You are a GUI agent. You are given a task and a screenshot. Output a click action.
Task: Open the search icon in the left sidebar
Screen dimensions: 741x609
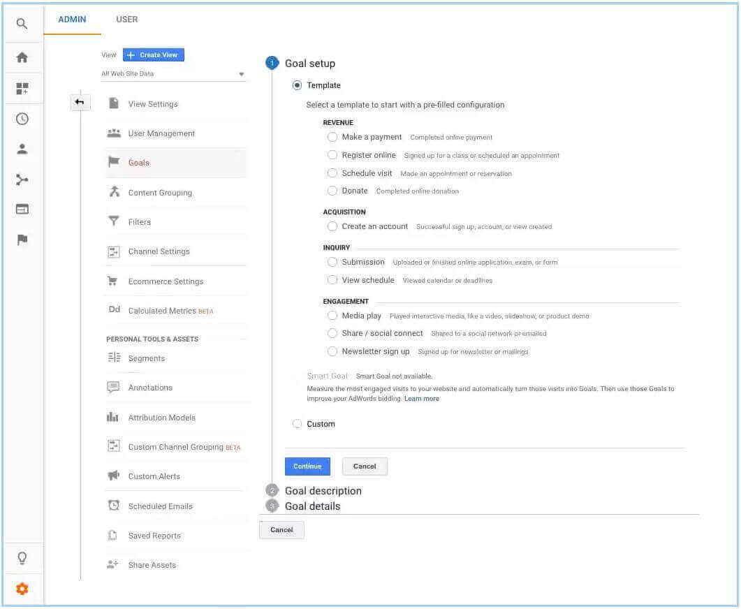[22, 23]
